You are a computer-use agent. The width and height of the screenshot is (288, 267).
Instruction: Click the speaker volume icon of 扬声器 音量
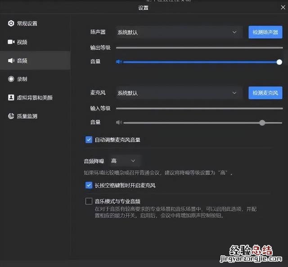point(119,62)
